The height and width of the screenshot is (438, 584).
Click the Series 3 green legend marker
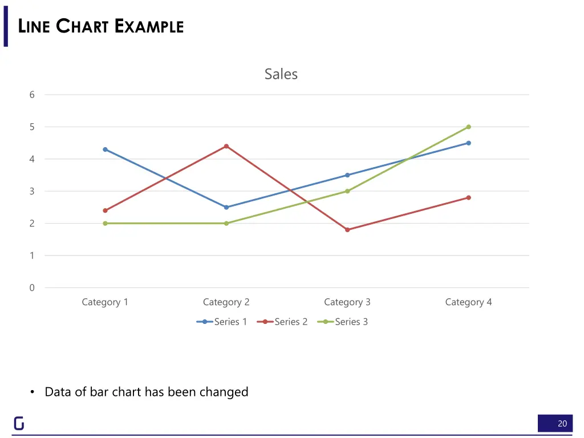pos(325,322)
